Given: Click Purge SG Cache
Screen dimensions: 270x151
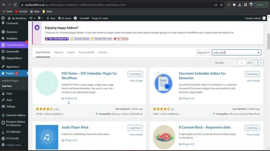Looking at the screenshot, I should click(x=100, y=18).
